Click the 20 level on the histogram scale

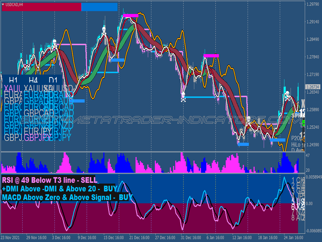pyautogui.click(x=308, y=170)
